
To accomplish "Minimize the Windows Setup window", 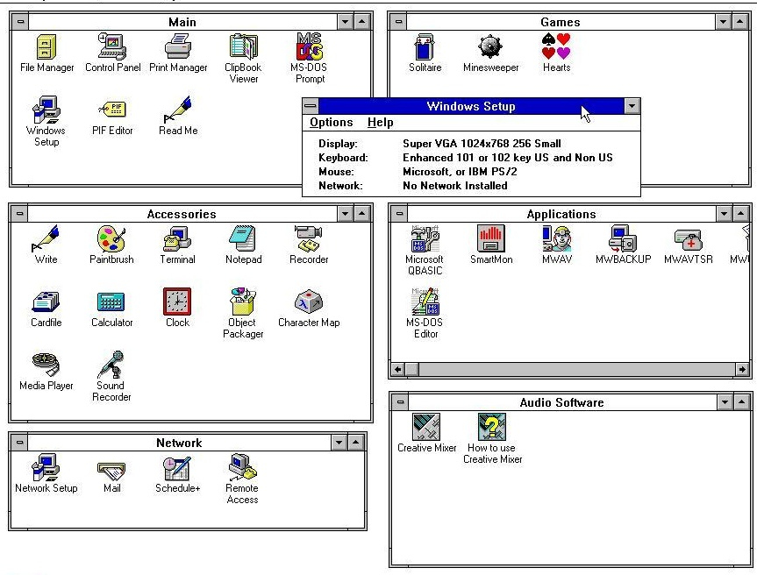I will tap(632, 106).
